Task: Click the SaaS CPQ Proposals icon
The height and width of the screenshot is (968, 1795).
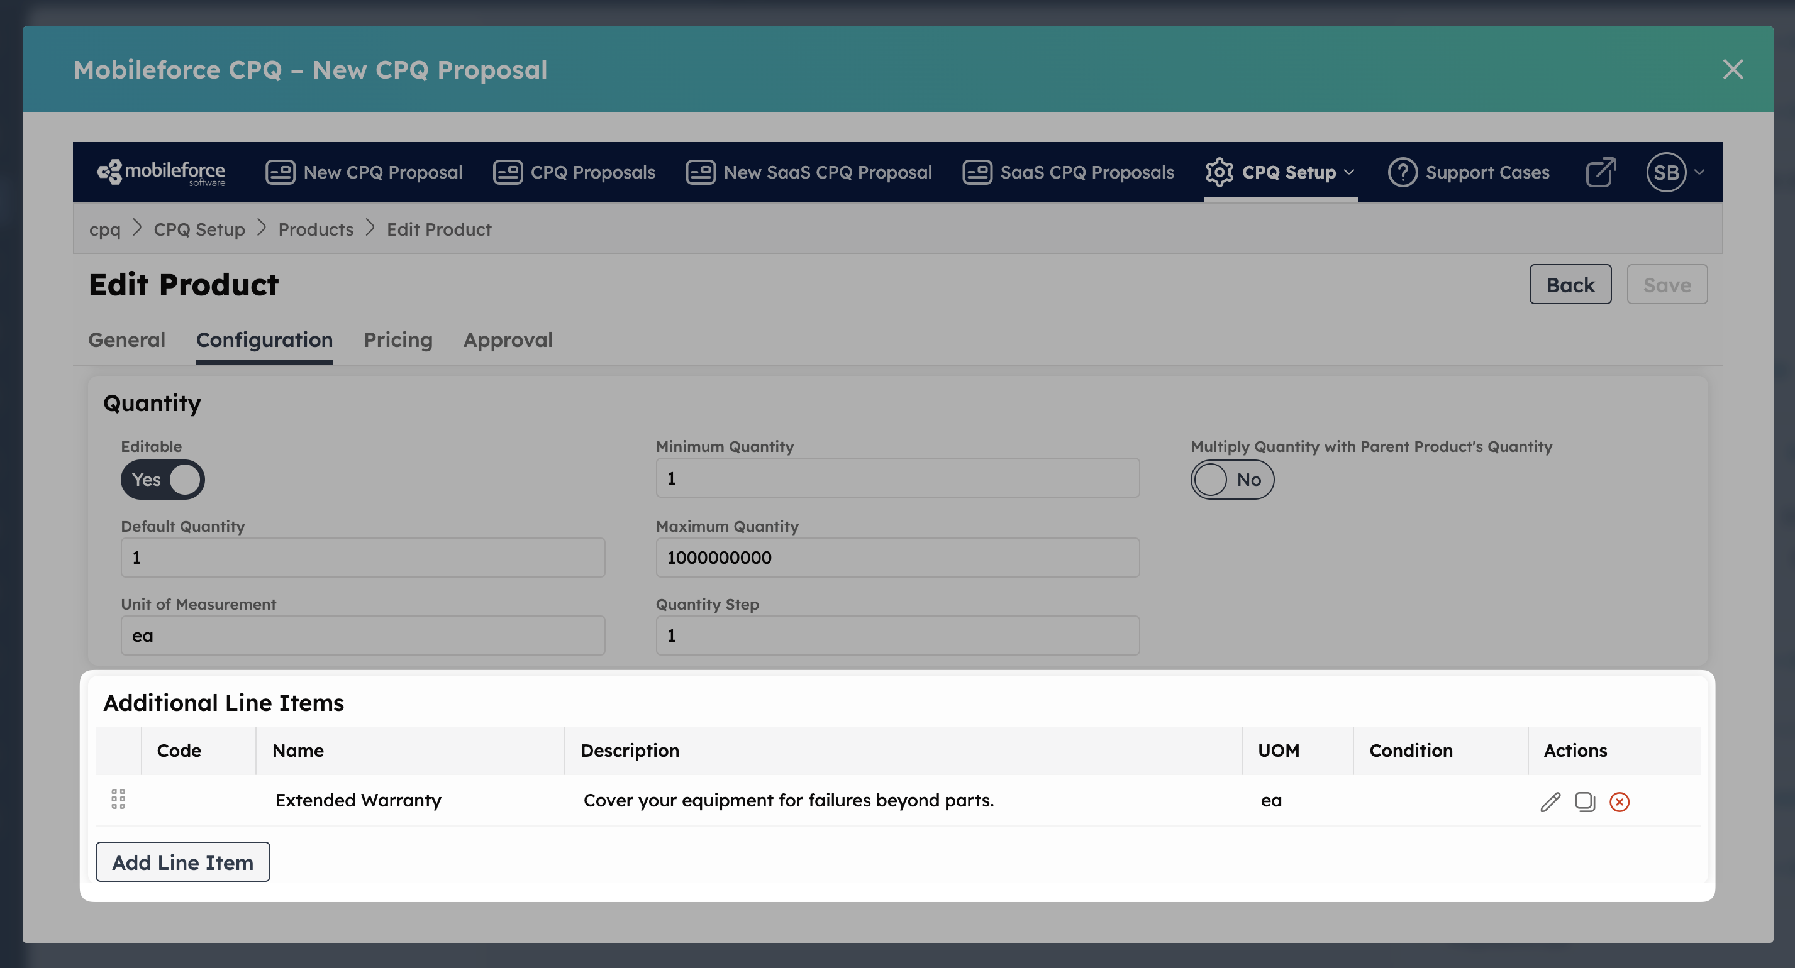Action: [x=977, y=172]
